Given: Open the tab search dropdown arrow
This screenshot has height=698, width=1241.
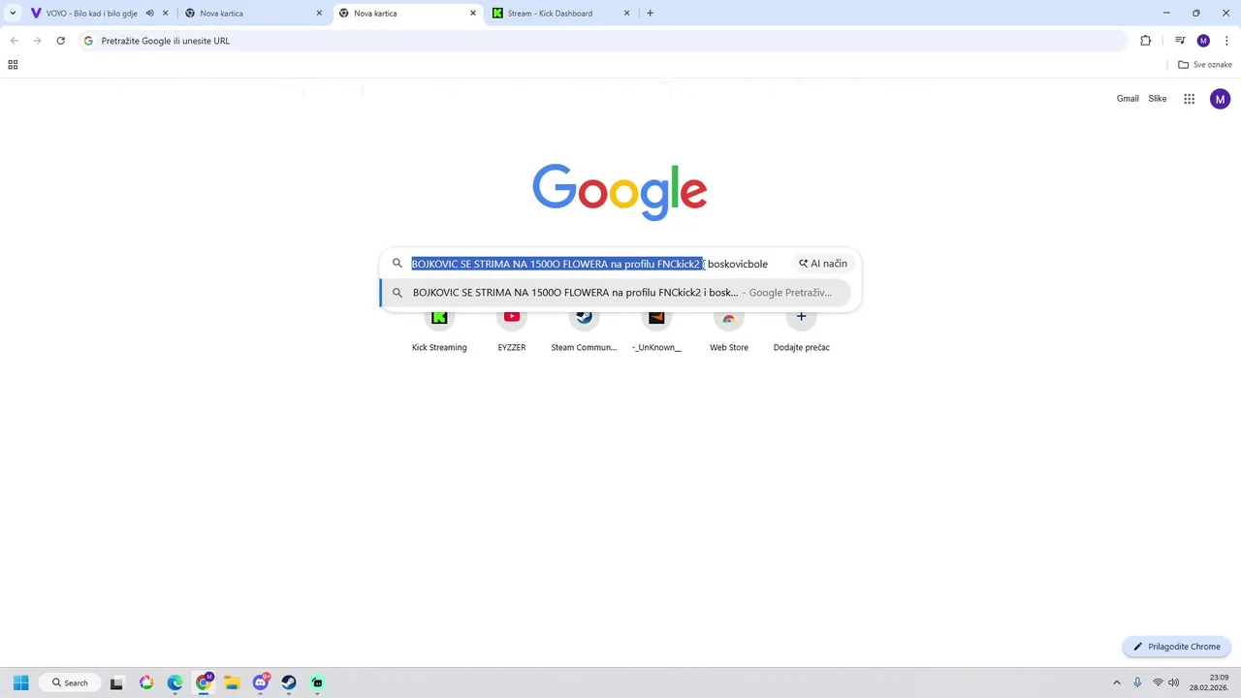Looking at the screenshot, I should [x=13, y=14].
